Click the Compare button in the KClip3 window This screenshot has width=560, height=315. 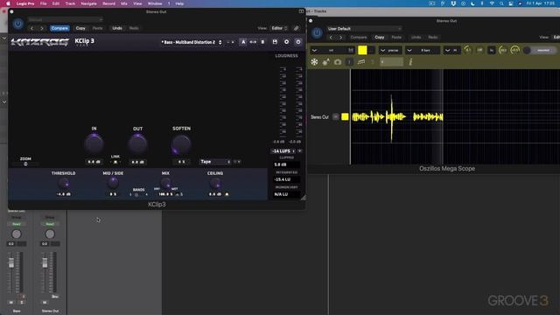59,28
